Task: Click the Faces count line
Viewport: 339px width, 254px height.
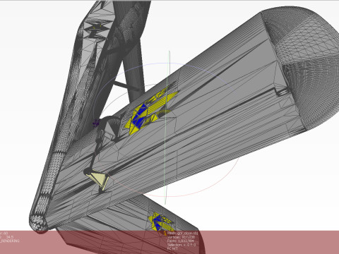Action: [181, 241]
